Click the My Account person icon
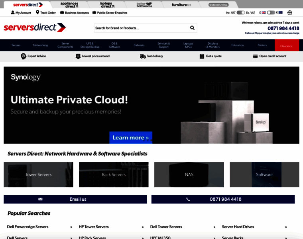Image resolution: width=303 pixels, height=239 pixels. [x=12, y=12]
